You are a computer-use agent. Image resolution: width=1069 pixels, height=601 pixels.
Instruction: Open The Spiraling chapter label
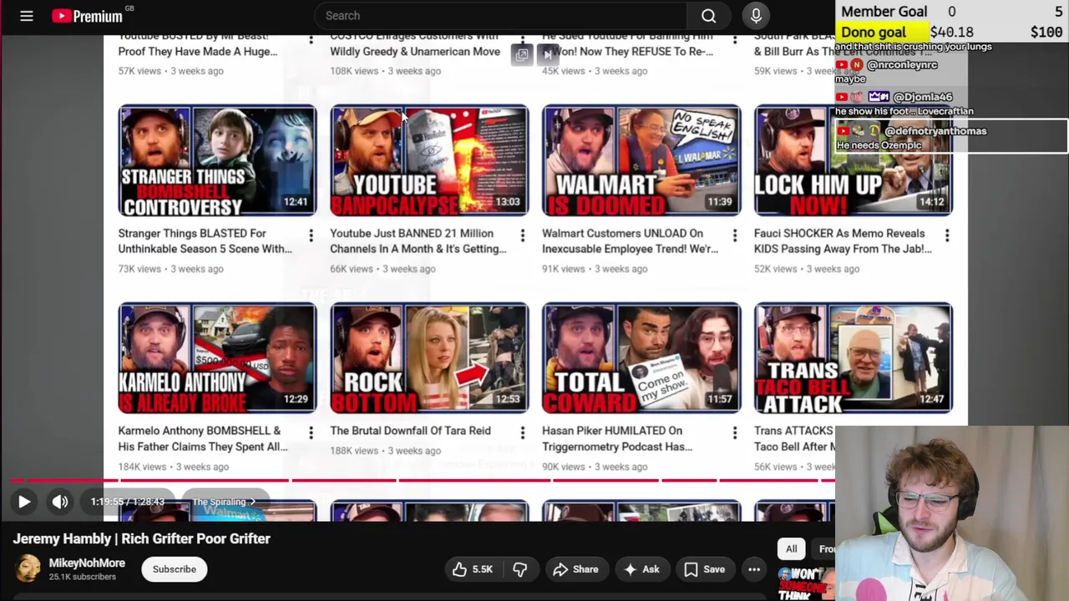coord(225,502)
